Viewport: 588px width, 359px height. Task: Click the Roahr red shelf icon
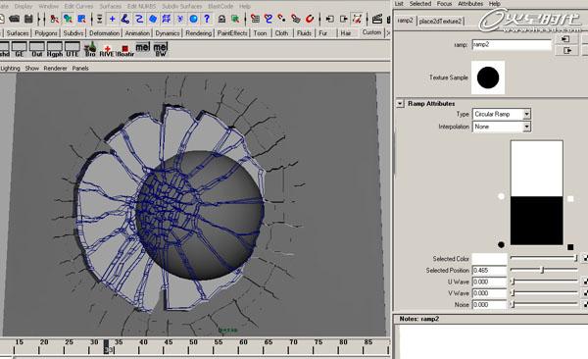(x=125, y=50)
